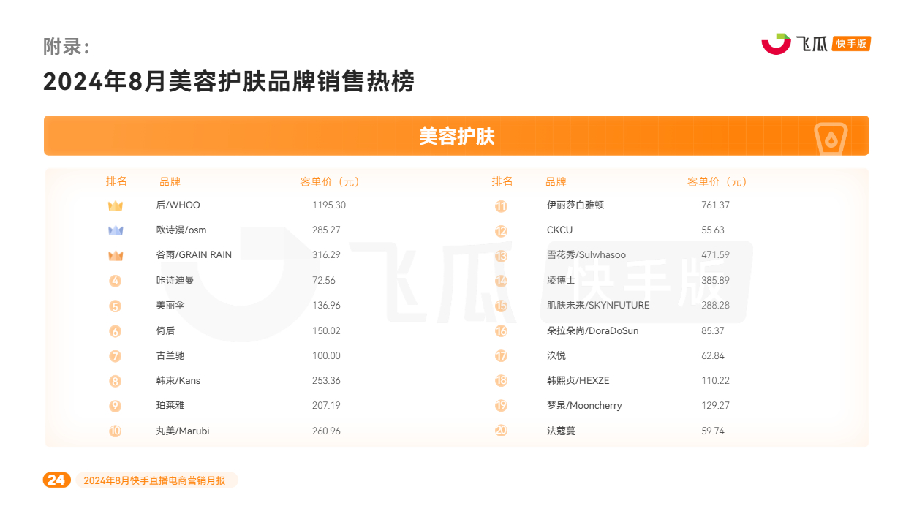
Task: Pick the brand name 汷悦
Action: click(x=556, y=355)
